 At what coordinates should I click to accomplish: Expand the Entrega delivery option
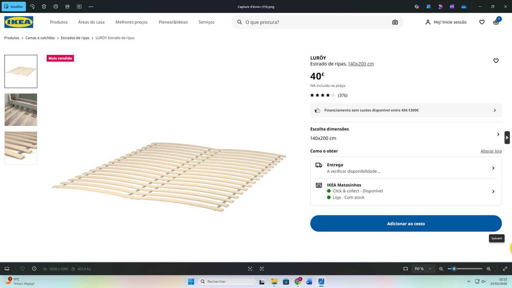[x=406, y=168]
